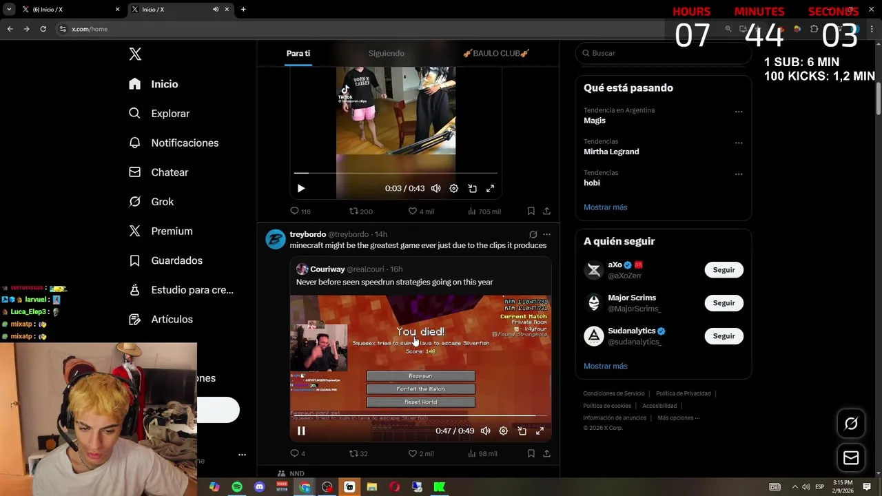Switch to the Siguiendo tab
This screenshot has width=882, height=496.
386,53
